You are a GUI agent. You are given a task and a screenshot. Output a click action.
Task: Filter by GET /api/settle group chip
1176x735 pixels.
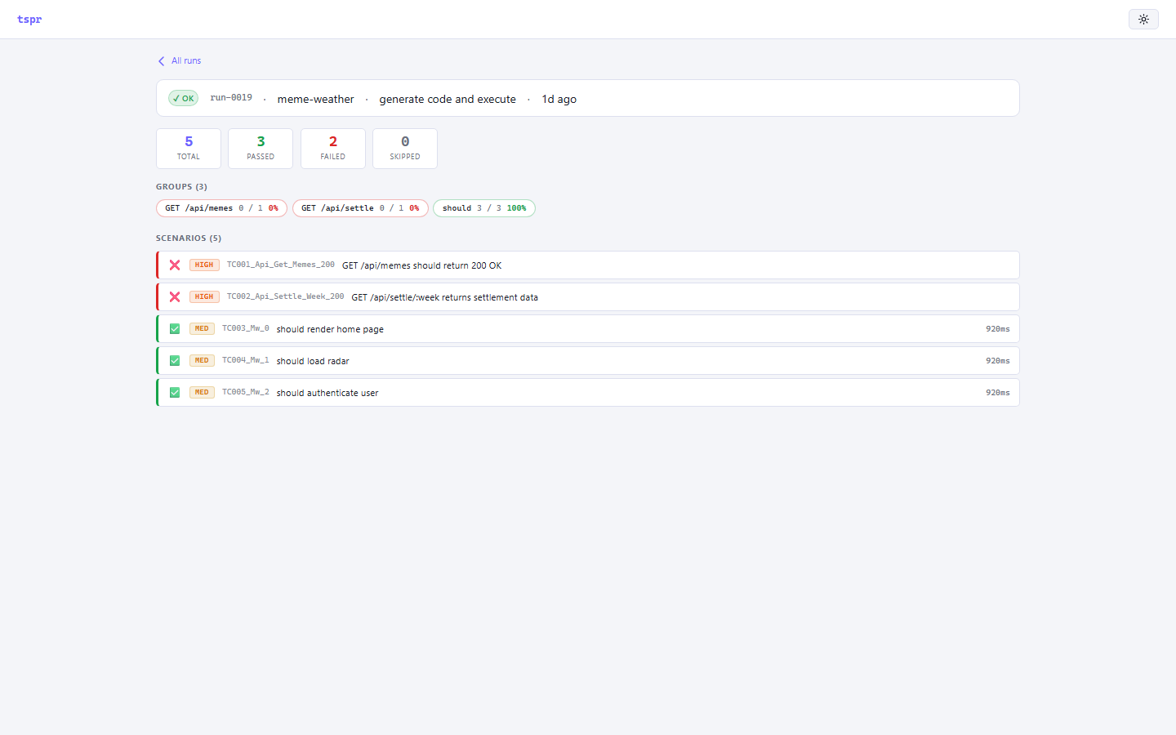[360, 208]
